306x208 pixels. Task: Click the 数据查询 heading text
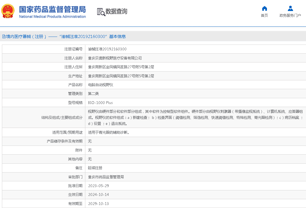116,12
